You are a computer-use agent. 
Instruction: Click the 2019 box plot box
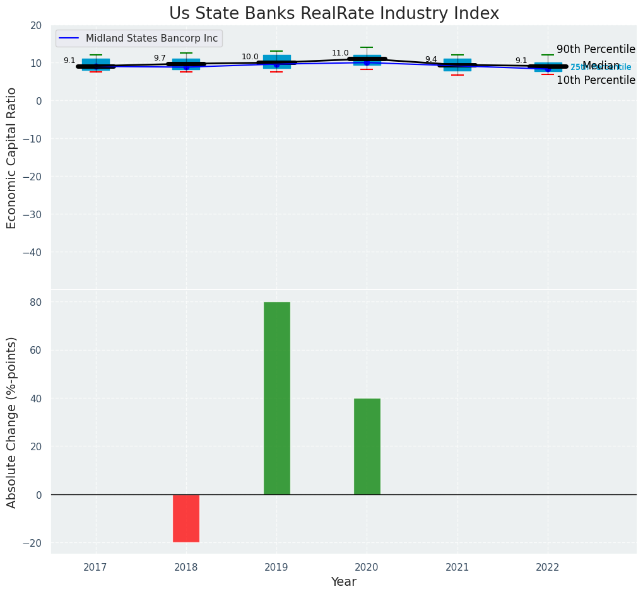point(277,62)
